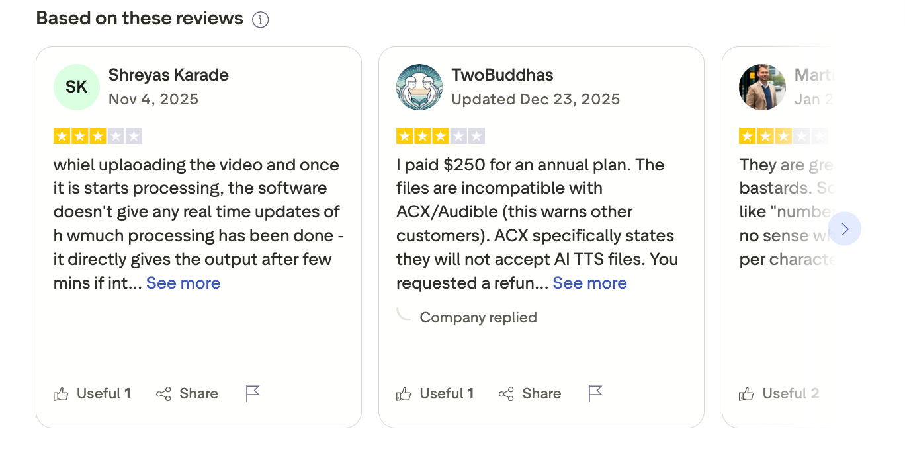Click the third reviewer's profile photo
This screenshot has height=452, width=905.
[x=761, y=87]
